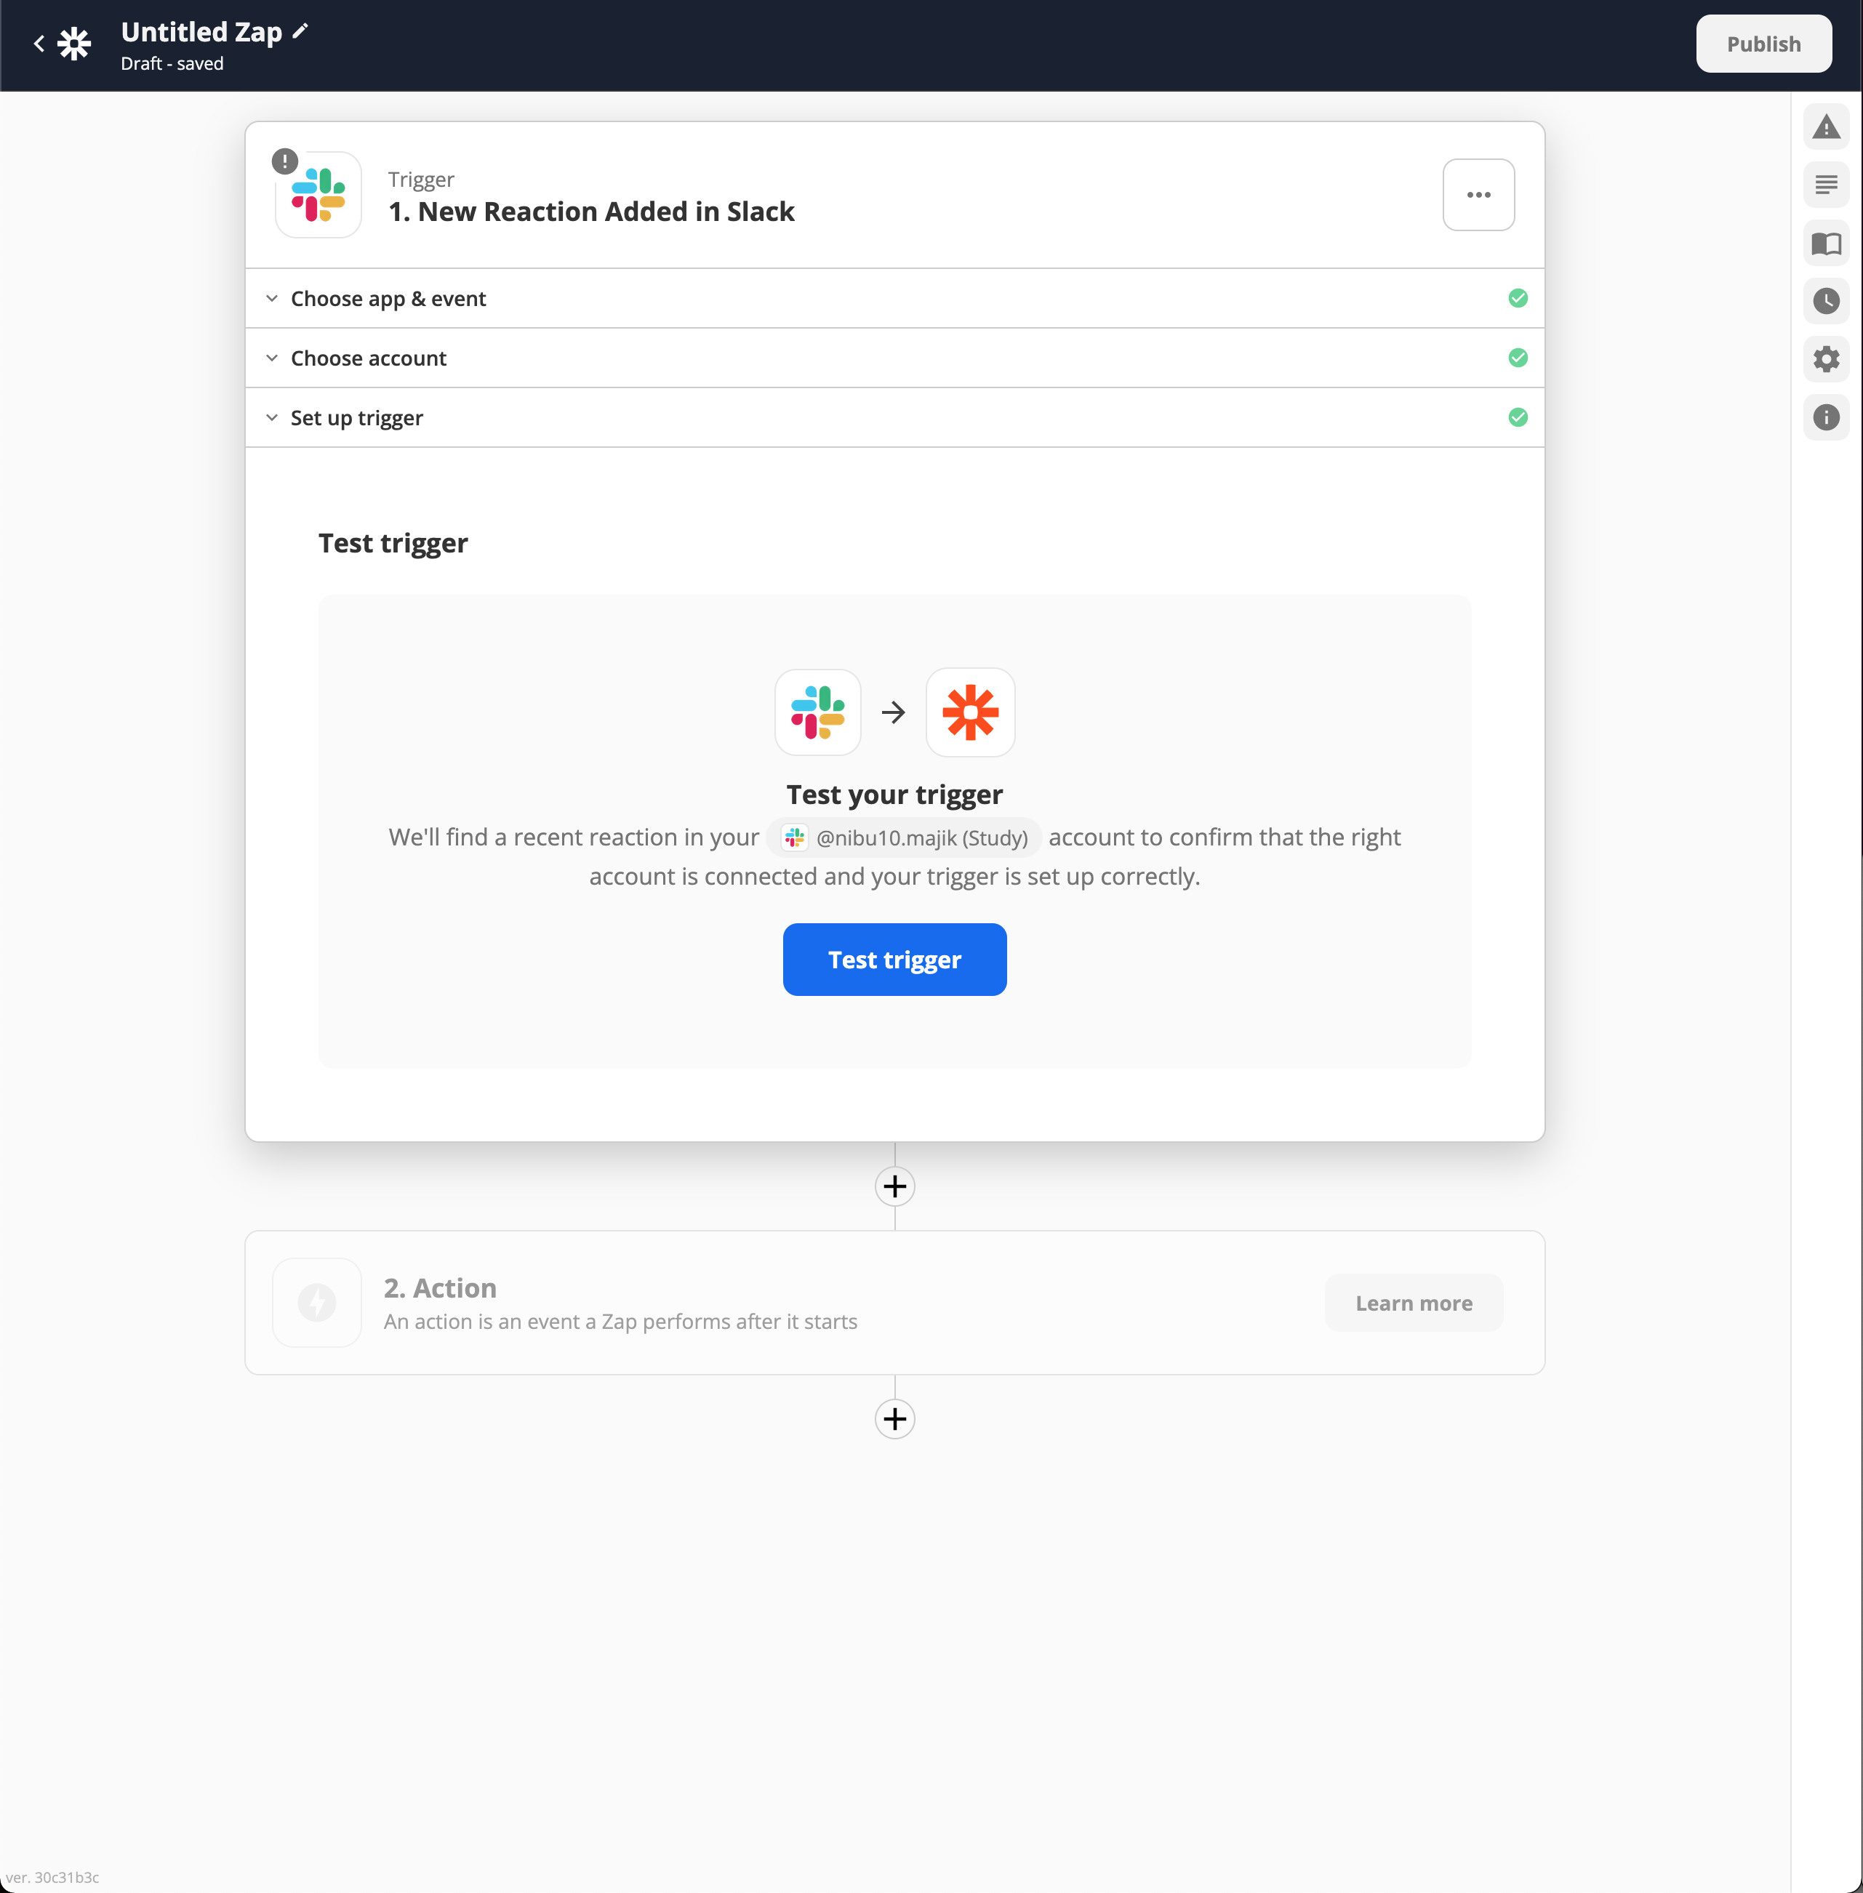
Task: Expand Choose app & event section
Action: (388, 298)
